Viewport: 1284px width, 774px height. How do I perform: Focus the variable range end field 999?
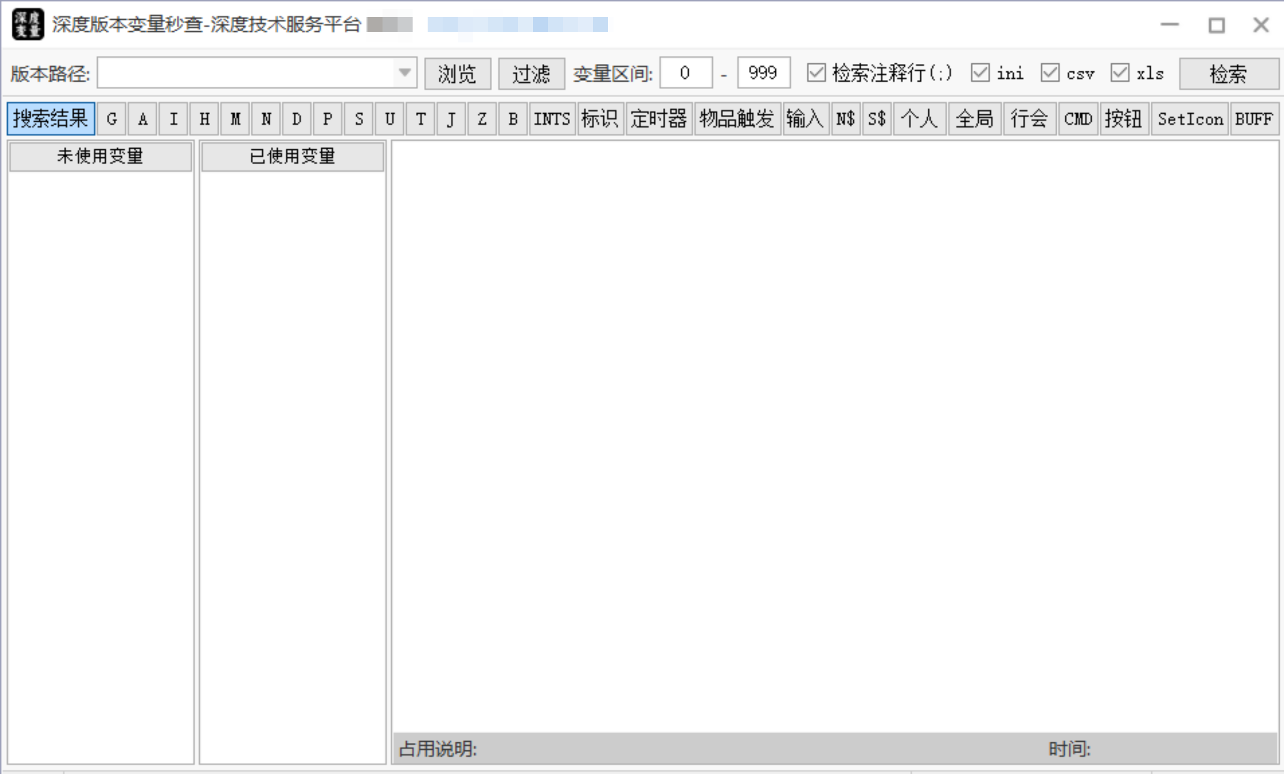[763, 72]
